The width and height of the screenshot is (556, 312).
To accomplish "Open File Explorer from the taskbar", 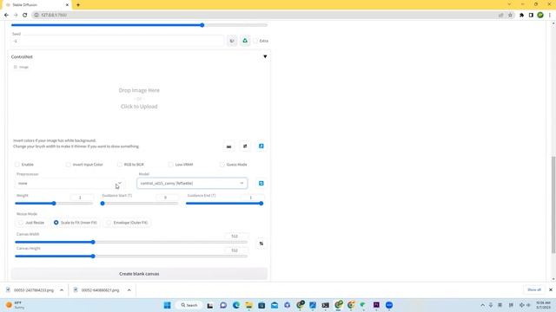I will 249,305.
